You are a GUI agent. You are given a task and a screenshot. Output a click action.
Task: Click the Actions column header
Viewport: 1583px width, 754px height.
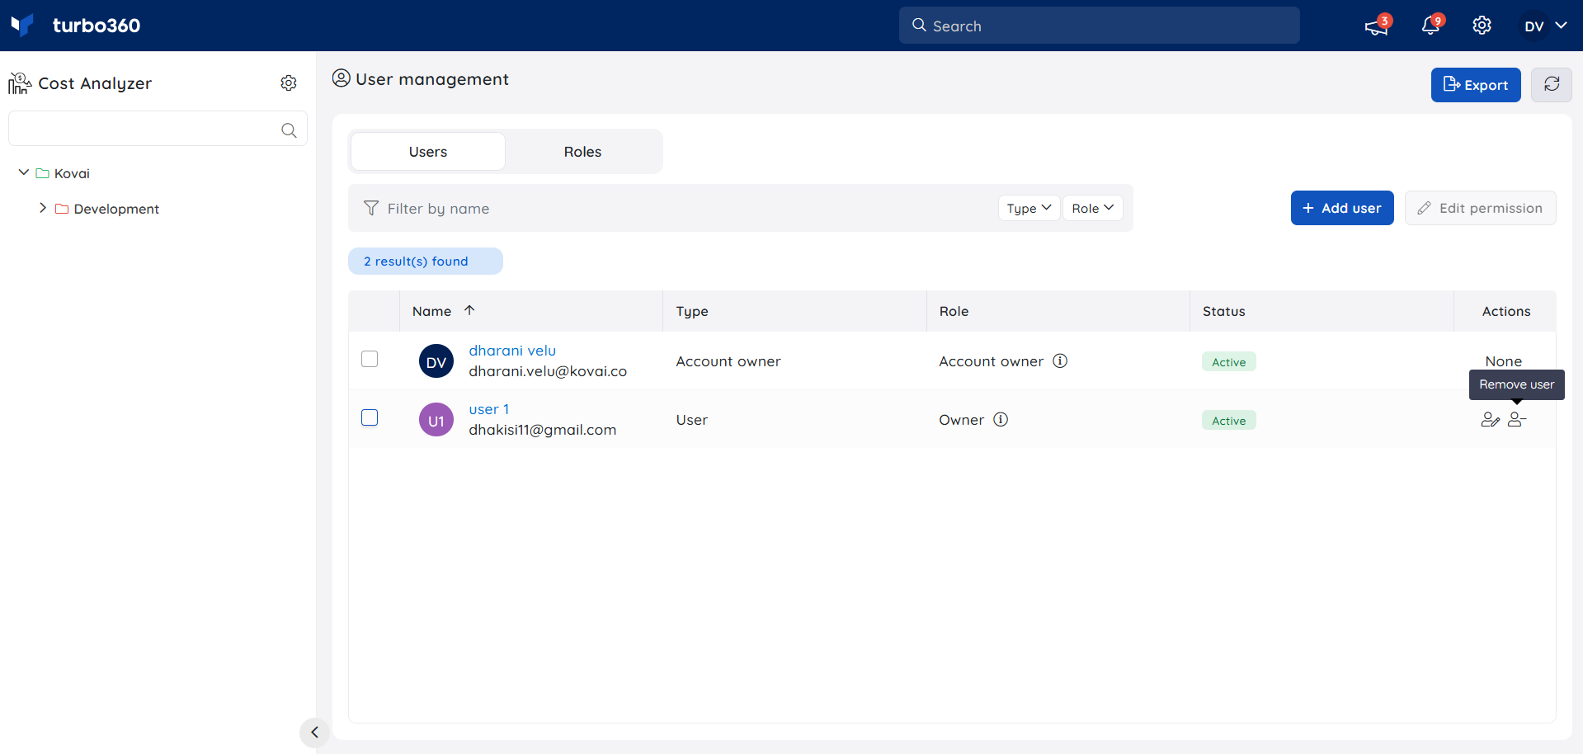click(x=1505, y=311)
